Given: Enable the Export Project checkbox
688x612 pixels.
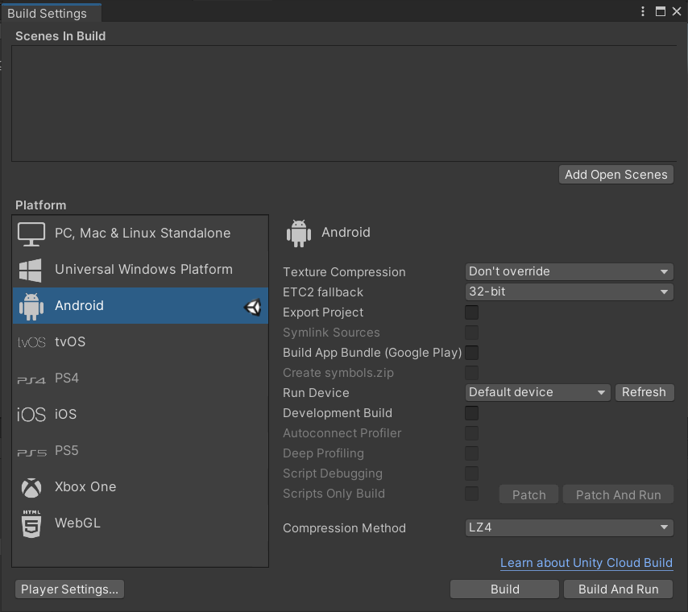Looking at the screenshot, I should click(471, 312).
